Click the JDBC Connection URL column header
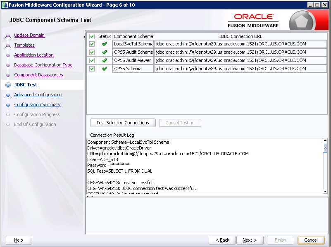Screen dimensions: 331x247 tap(241, 36)
